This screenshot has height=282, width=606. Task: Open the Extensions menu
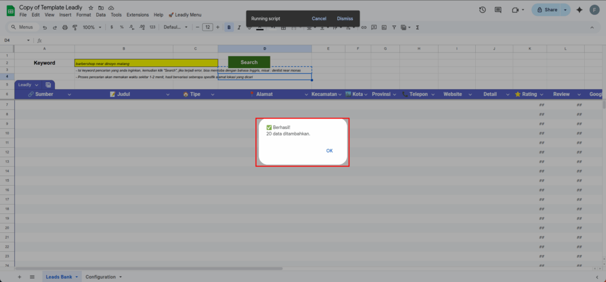tap(137, 14)
